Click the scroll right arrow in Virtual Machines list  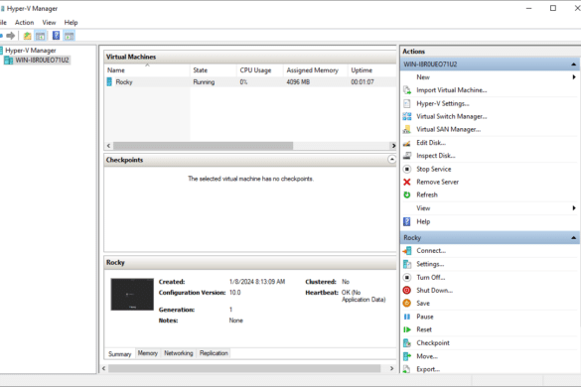pos(393,146)
